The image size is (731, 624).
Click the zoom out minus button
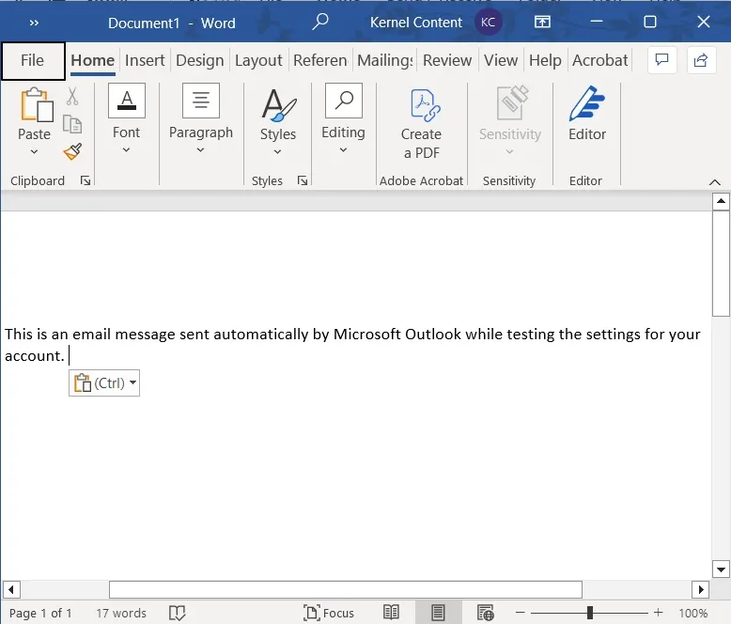click(x=521, y=613)
